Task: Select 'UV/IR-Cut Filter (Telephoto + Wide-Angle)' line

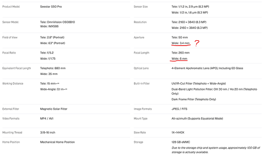Action: point(199,84)
